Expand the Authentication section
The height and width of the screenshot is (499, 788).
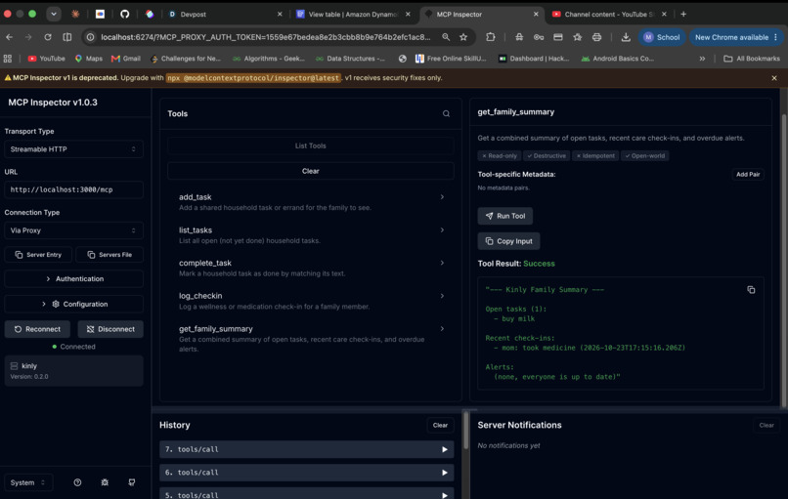73,278
